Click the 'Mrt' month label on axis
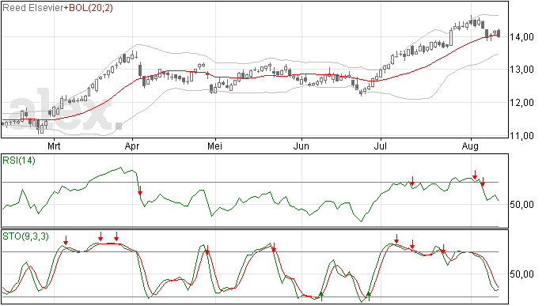 point(54,145)
